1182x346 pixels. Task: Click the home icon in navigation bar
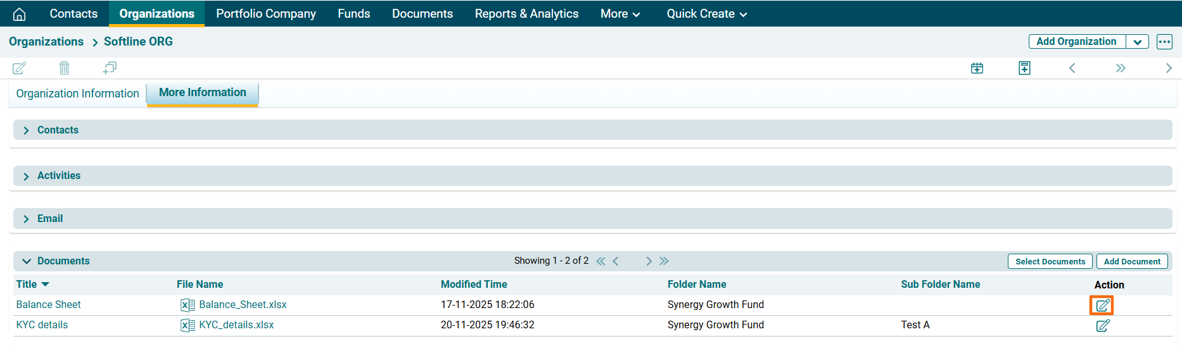pos(20,14)
